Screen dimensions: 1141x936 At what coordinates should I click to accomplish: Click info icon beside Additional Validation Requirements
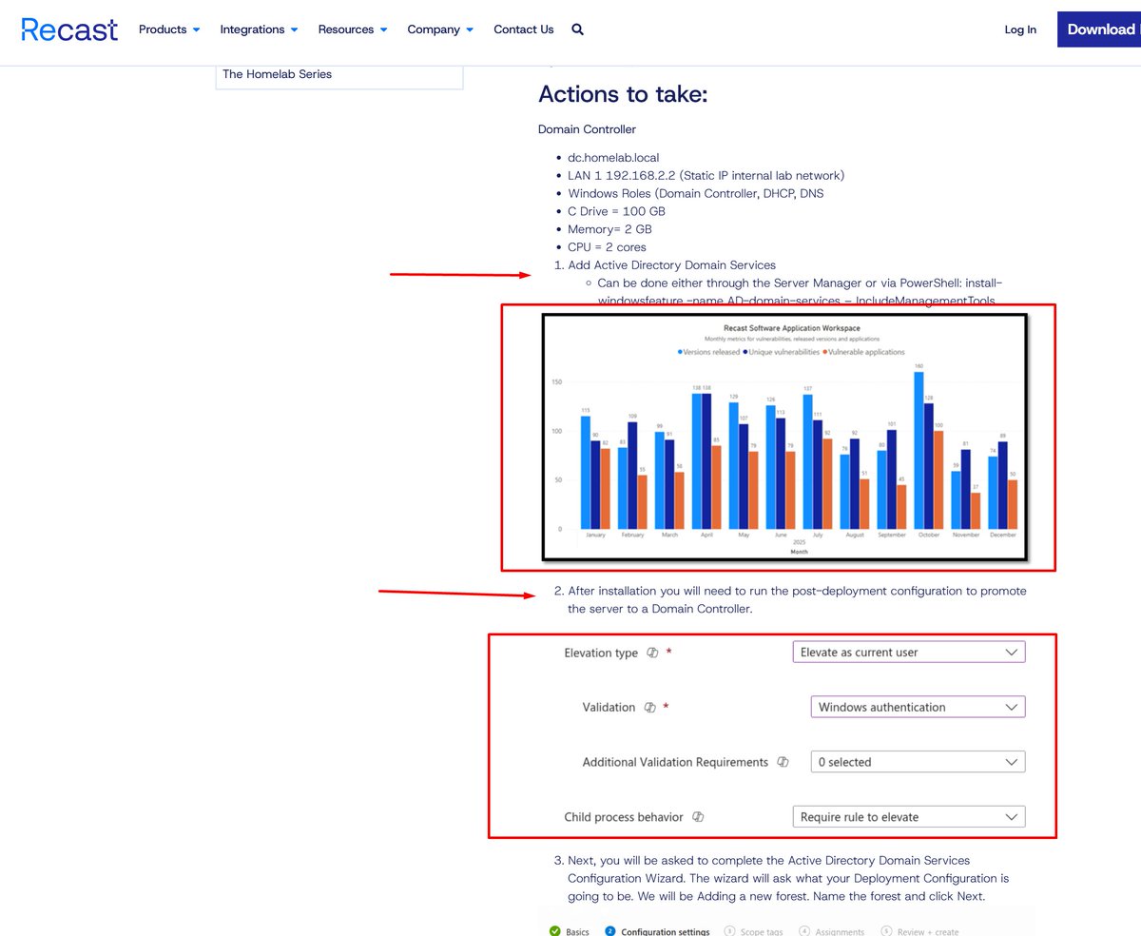click(x=783, y=762)
